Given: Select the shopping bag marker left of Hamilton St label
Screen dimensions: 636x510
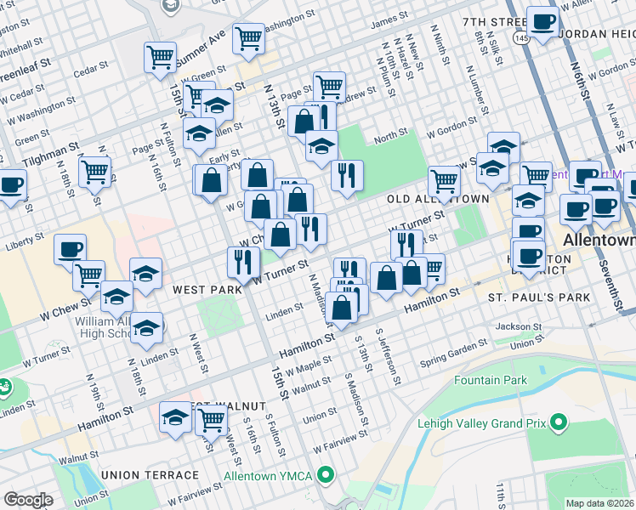Looking at the screenshot, I should [387, 278].
